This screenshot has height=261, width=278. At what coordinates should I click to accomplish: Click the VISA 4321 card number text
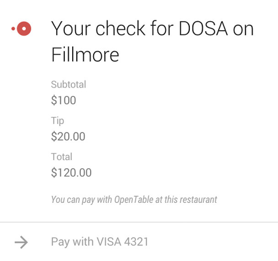[x=122, y=242]
